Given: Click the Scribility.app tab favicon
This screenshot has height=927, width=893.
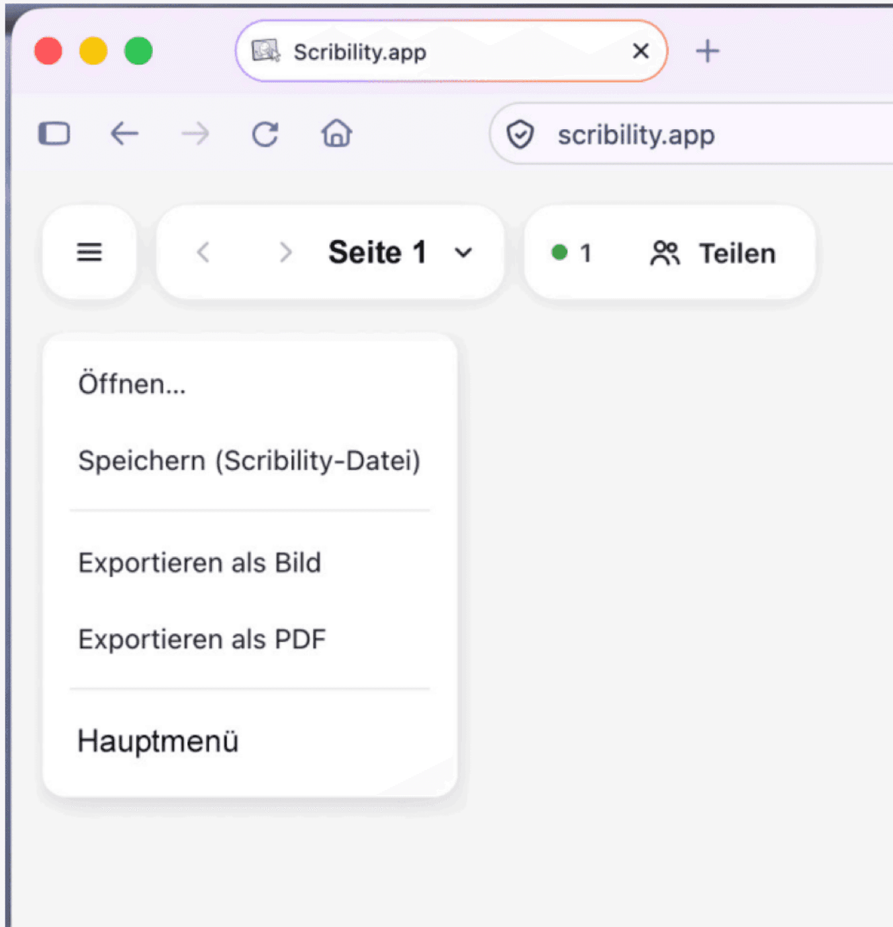Looking at the screenshot, I should (x=266, y=51).
